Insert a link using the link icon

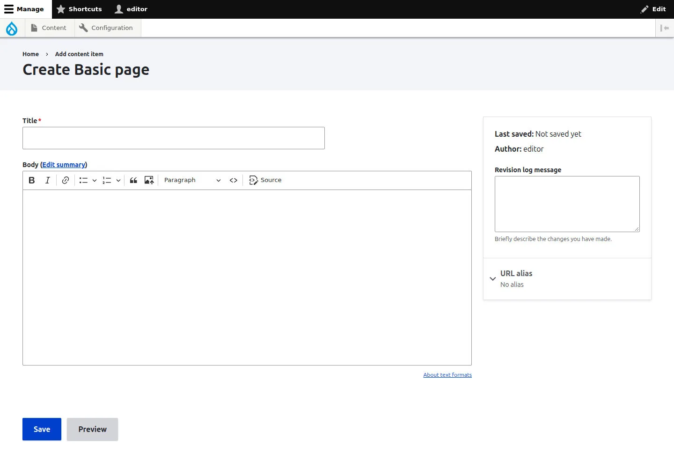coord(66,180)
